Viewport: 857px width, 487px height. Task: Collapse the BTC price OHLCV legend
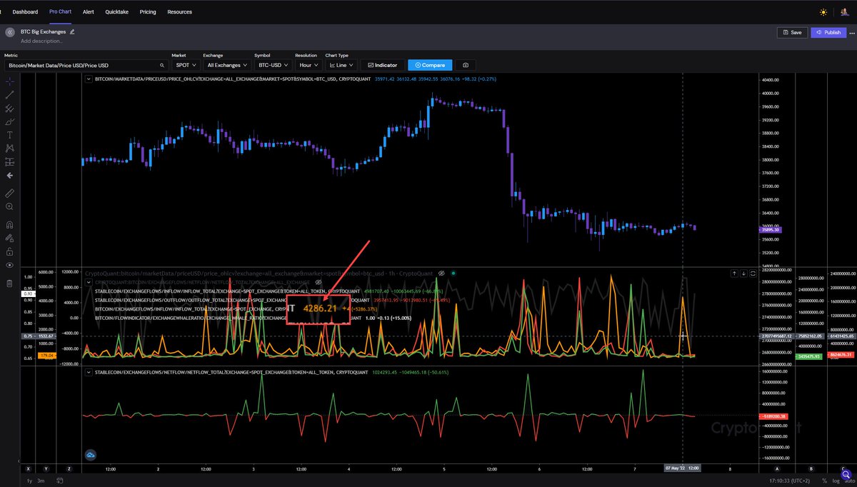[89, 79]
